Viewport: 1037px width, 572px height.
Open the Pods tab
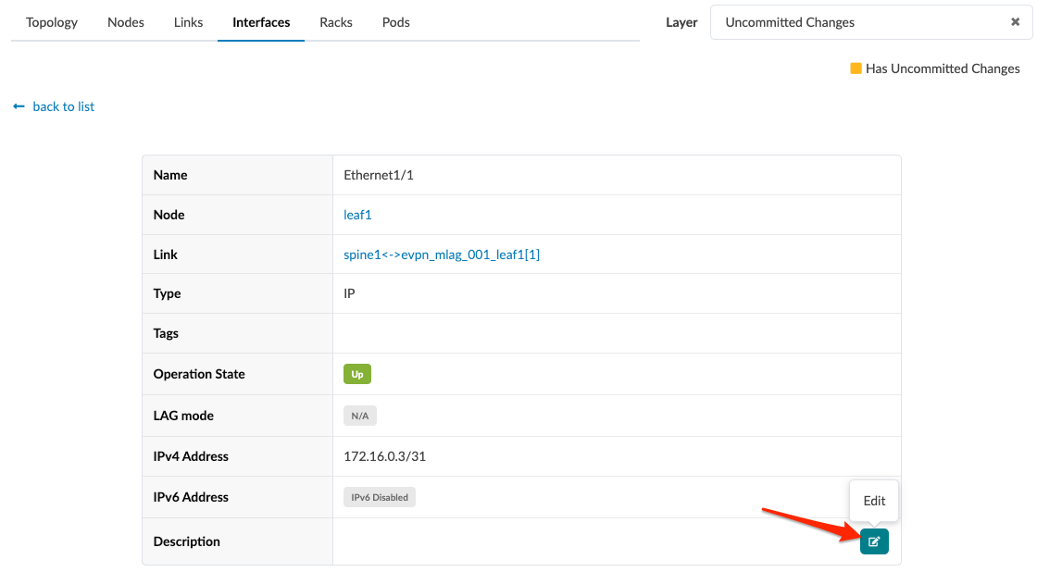(396, 22)
